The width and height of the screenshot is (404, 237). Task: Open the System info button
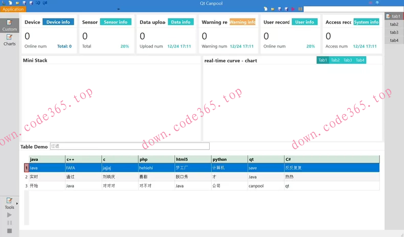[x=366, y=22]
